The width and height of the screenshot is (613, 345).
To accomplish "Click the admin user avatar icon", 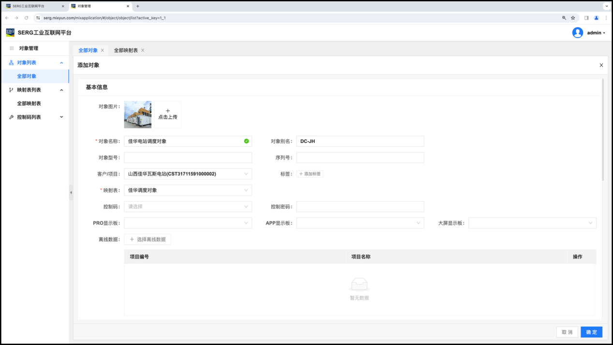I will tap(577, 33).
